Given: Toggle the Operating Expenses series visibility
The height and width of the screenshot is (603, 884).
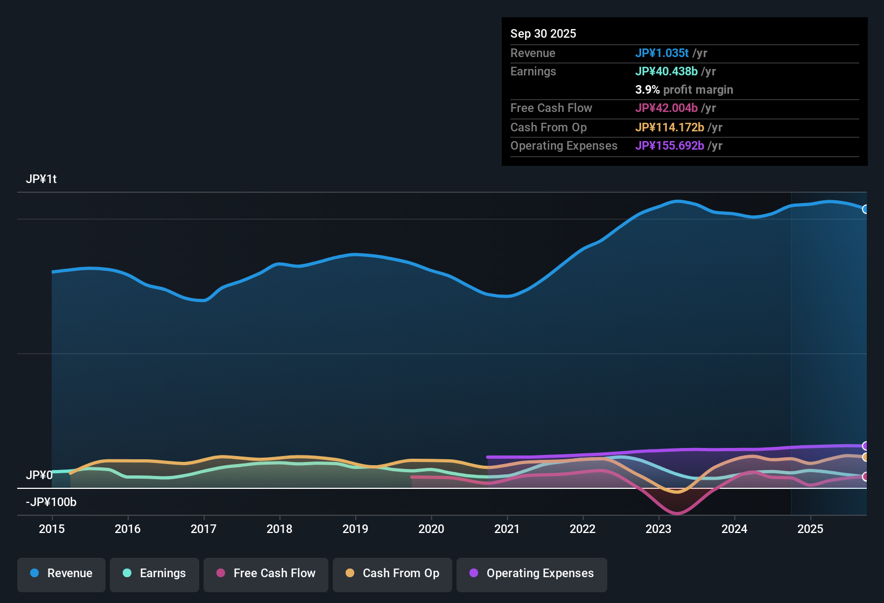Looking at the screenshot, I should (x=531, y=573).
